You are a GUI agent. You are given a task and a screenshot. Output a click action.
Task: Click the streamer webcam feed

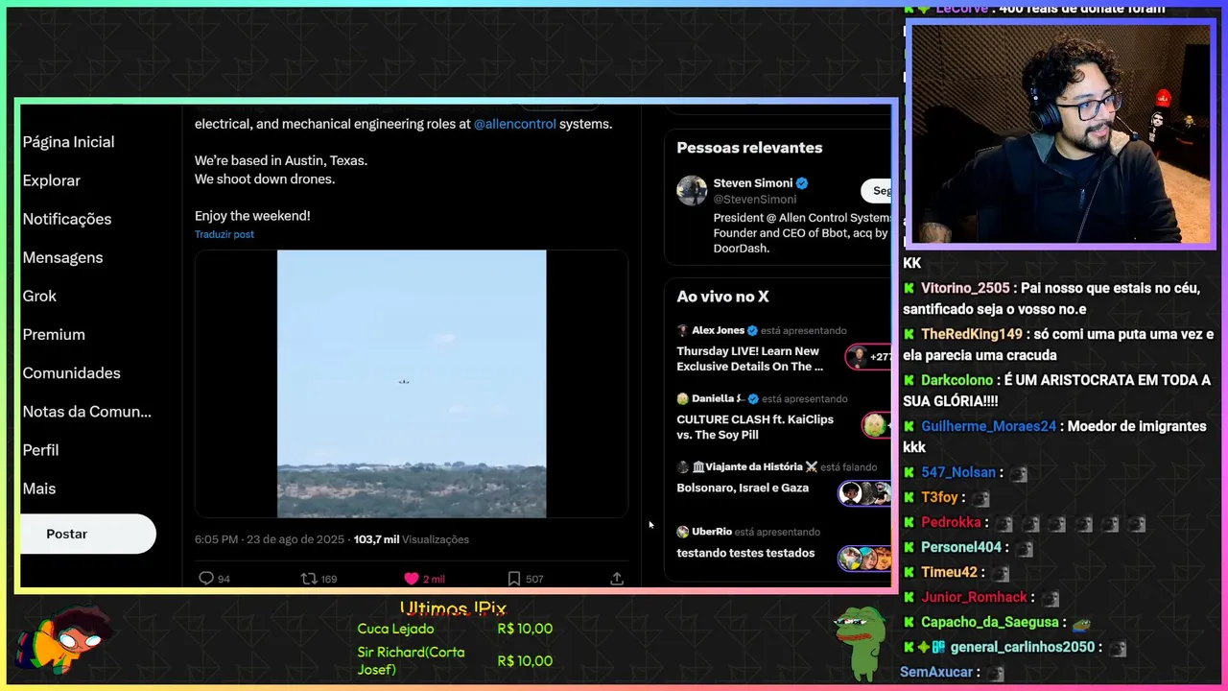[x=1060, y=133]
